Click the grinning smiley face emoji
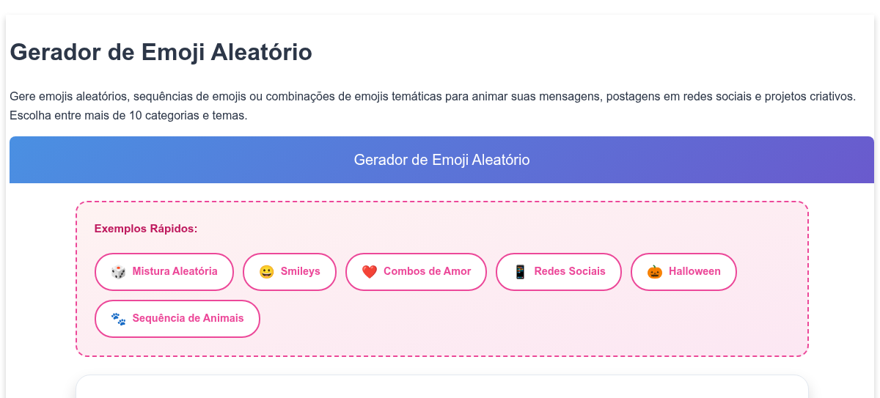Viewport: 880px width, 398px height. pos(266,272)
